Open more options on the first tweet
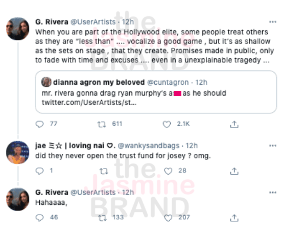The image size is (282, 234). click(273, 22)
